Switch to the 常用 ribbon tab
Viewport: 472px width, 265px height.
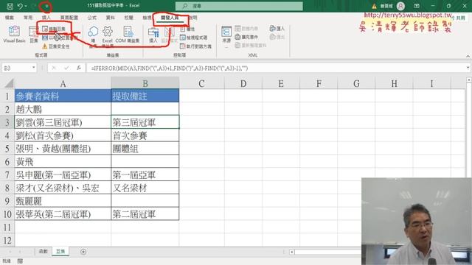tap(28, 18)
